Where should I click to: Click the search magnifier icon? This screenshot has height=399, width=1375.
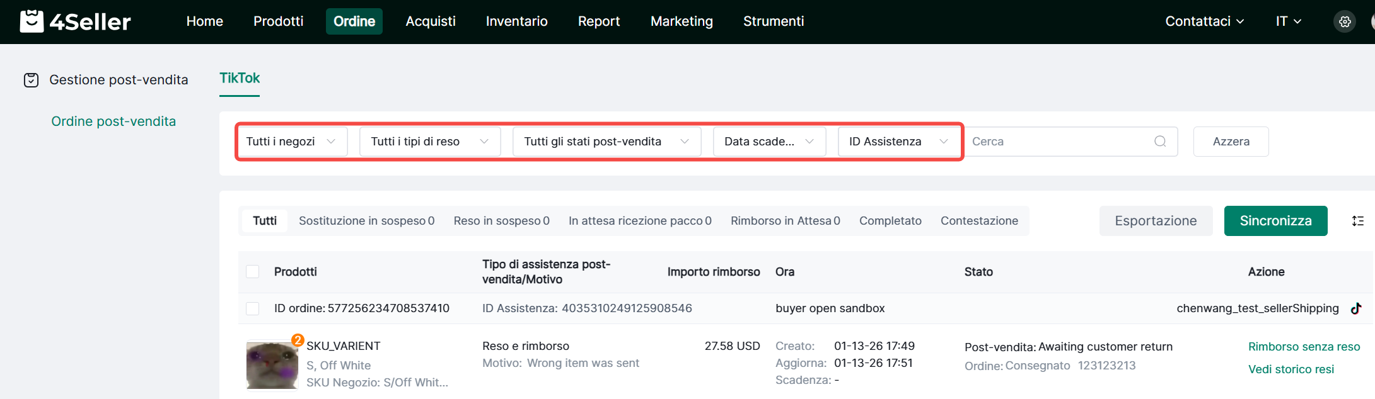1159,142
